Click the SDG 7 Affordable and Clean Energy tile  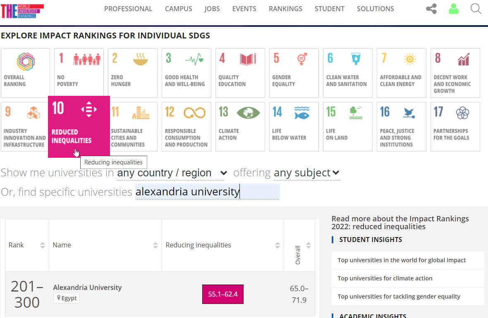click(x=401, y=73)
